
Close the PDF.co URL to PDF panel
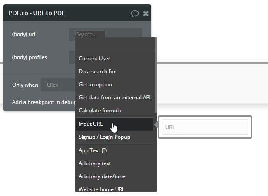point(146,13)
